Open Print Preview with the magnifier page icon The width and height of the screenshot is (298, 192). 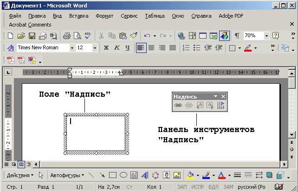tap(78, 36)
